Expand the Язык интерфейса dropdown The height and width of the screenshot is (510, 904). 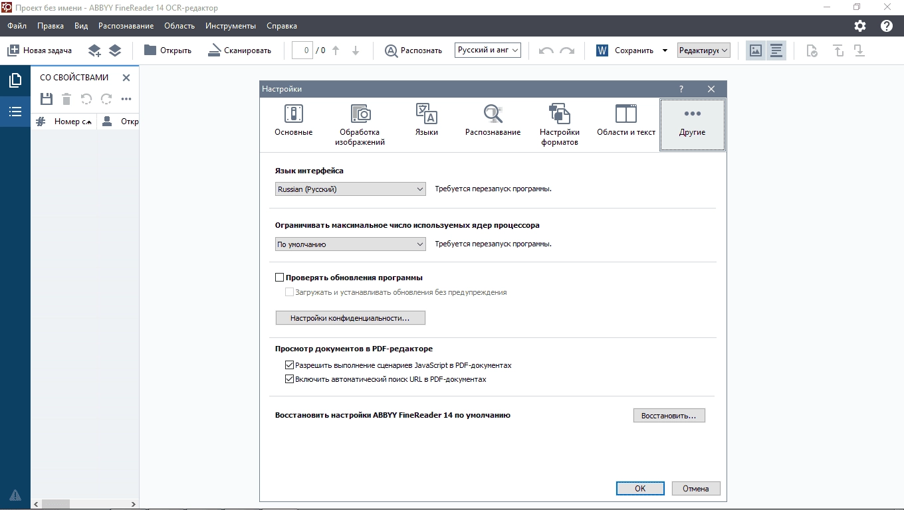click(350, 189)
